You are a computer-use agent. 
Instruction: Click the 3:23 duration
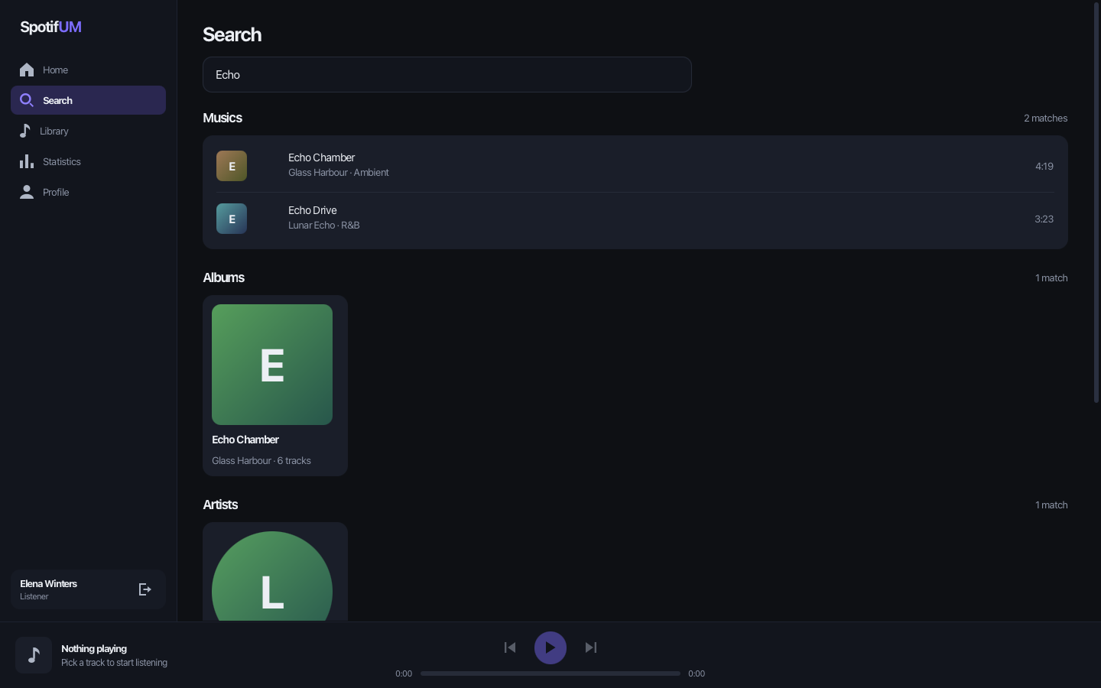(1044, 219)
